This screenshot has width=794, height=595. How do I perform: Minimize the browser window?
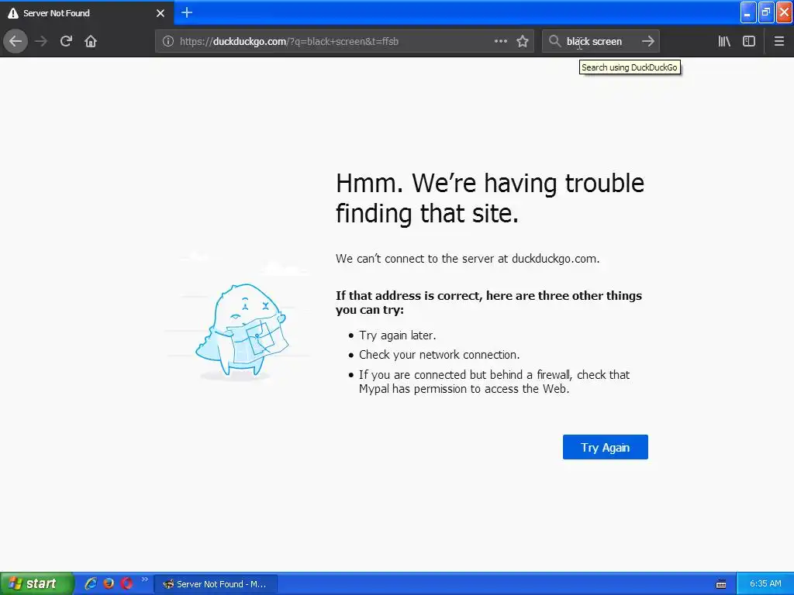[x=748, y=12]
